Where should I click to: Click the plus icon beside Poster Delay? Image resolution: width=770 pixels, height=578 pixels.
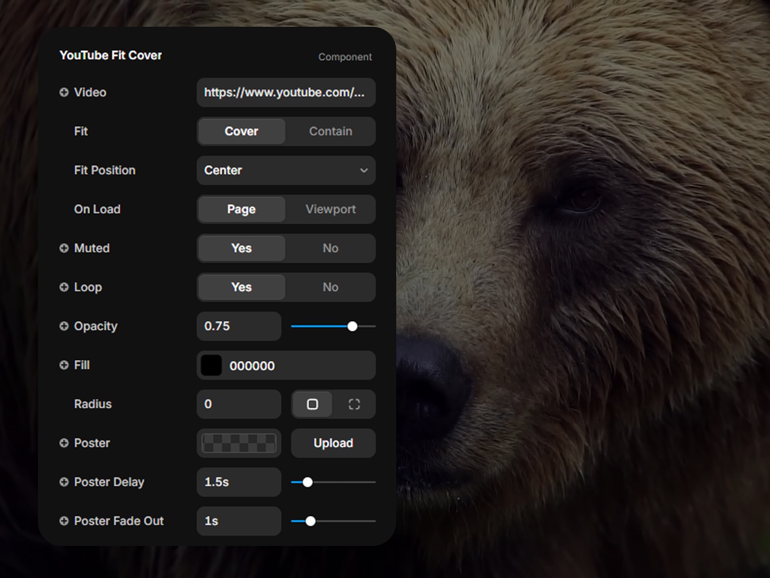point(64,482)
